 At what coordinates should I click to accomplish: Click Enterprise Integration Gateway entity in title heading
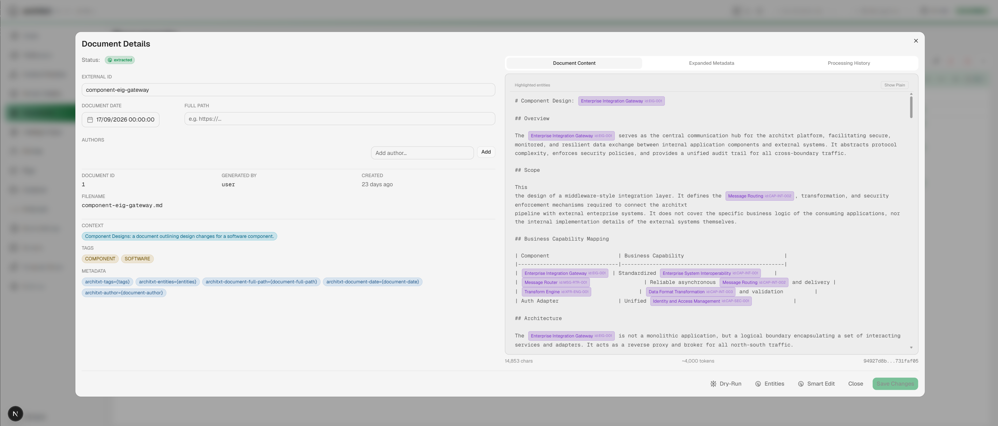tap(621, 101)
